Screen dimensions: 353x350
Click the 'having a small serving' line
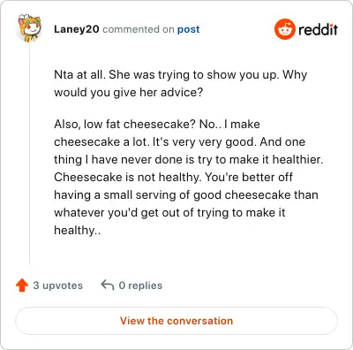point(186,194)
